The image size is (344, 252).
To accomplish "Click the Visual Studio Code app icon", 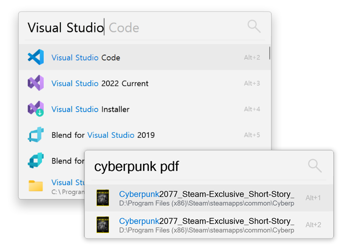I will 36,58.
